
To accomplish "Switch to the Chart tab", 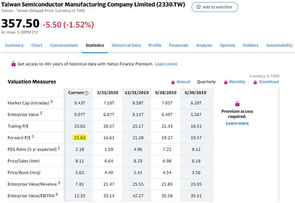I will click(x=37, y=45).
